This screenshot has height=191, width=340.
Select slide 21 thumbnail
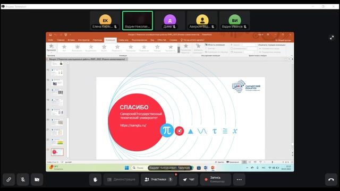click(x=57, y=132)
